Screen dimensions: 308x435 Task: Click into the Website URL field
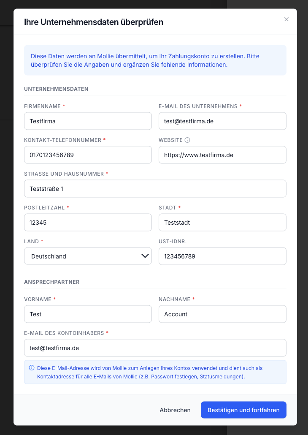pos(222,155)
